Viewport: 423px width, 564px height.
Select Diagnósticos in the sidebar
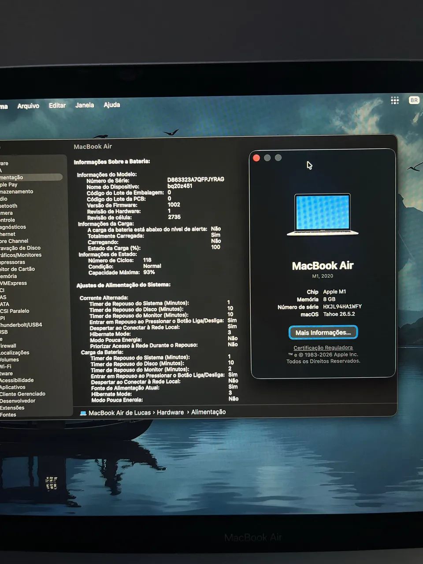tap(13, 227)
